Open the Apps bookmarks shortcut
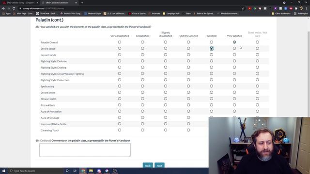Screen dimensions: 310x174 coord(7,14)
